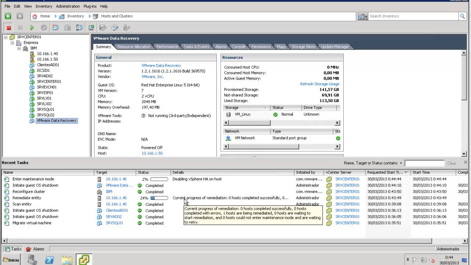Sort tasks by Requested Start Time column
471x265 pixels.
click(x=388, y=172)
